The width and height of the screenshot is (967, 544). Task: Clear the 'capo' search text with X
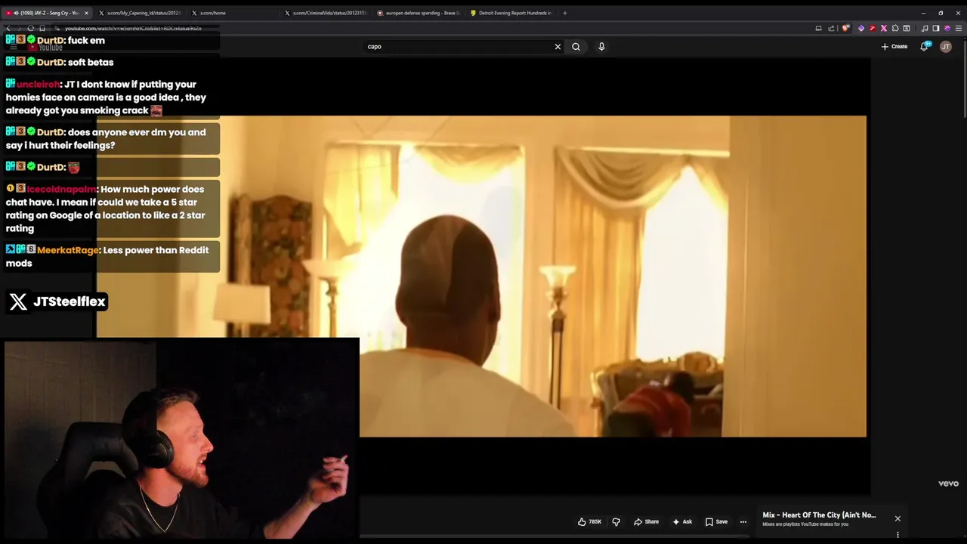coord(558,46)
